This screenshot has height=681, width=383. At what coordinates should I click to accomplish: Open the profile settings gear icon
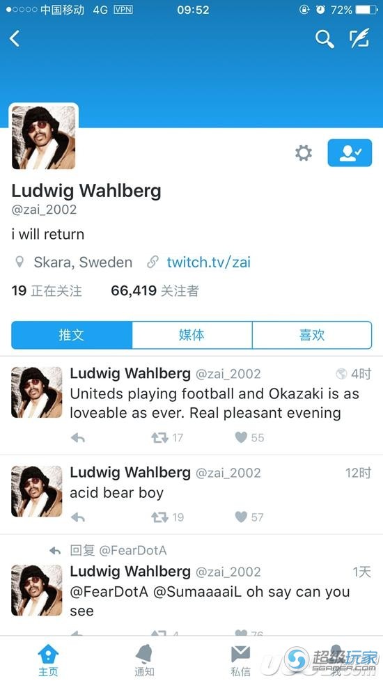point(303,153)
